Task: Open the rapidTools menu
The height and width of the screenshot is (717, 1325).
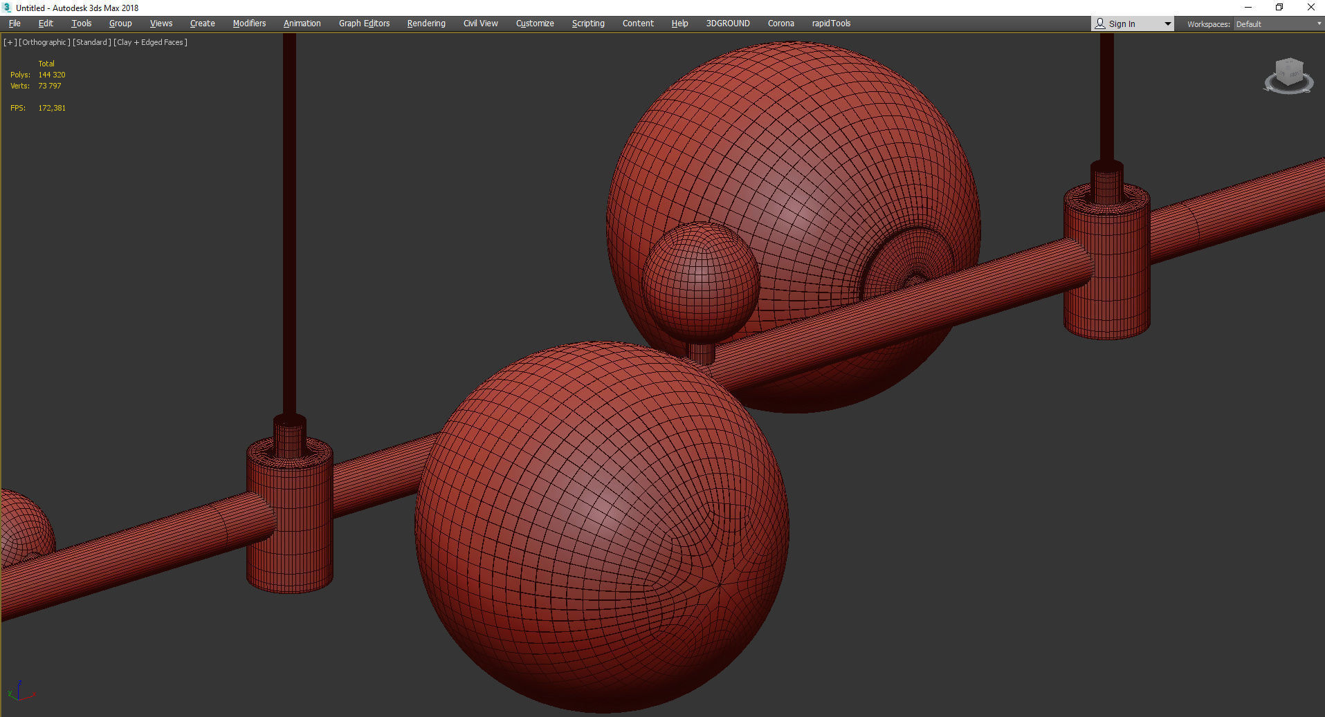Action: tap(832, 24)
